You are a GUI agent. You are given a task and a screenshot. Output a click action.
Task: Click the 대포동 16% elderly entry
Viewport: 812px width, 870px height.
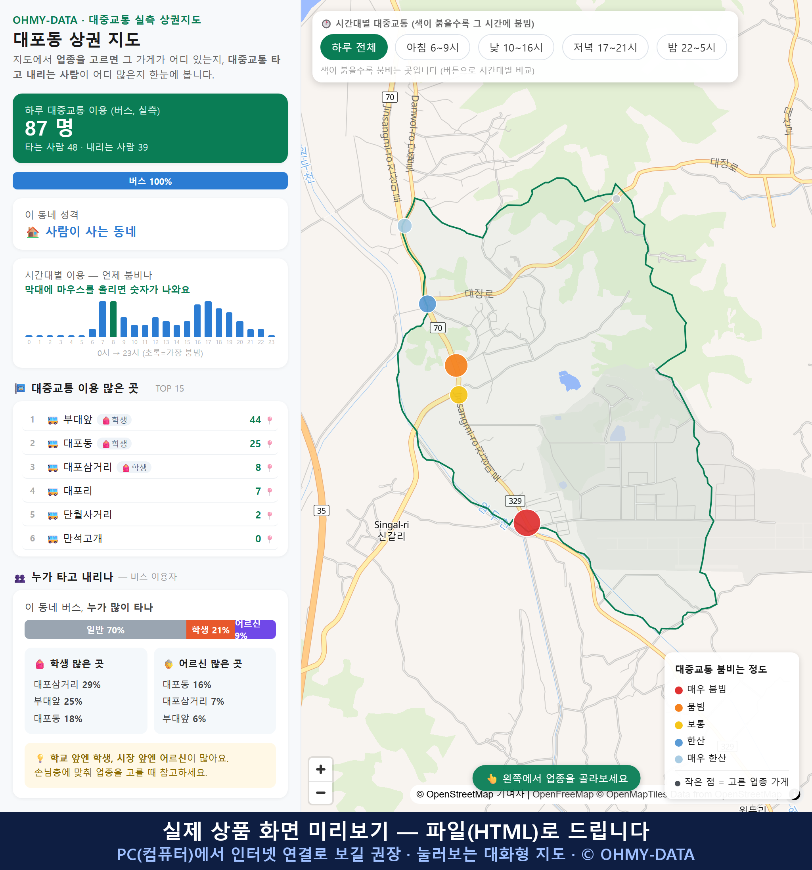pos(187,685)
